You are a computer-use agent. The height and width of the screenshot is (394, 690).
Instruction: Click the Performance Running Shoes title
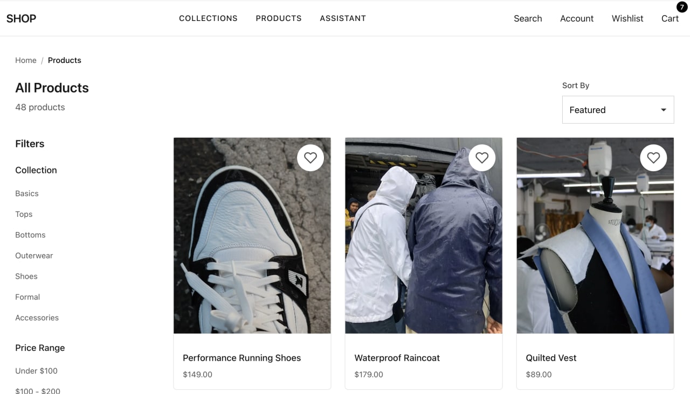241,358
